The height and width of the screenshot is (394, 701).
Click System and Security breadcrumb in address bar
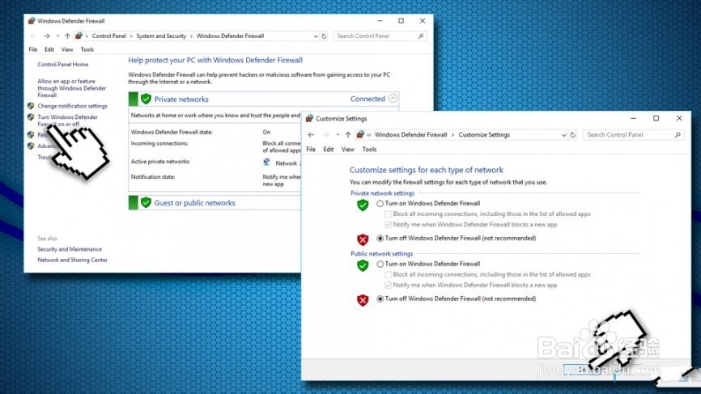coord(161,36)
